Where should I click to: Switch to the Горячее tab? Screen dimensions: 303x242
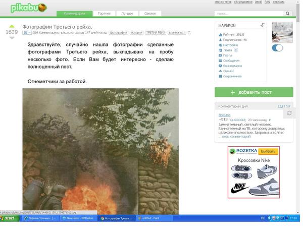104,14
